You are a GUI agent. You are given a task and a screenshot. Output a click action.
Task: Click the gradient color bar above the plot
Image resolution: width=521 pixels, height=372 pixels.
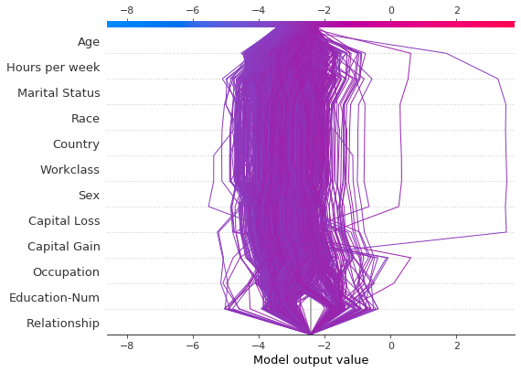click(311, 25)
